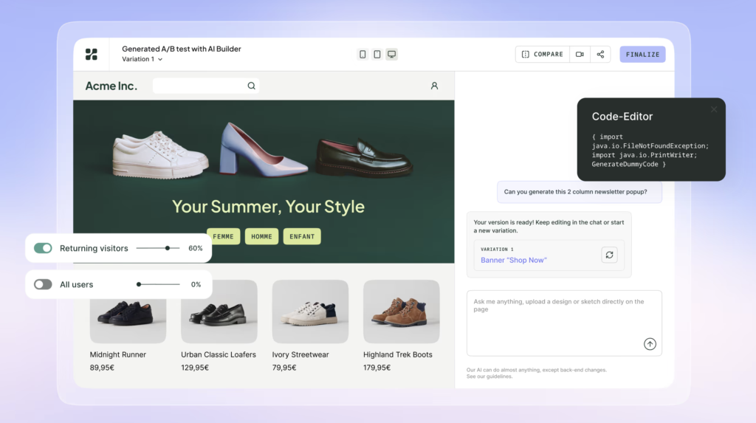Select the HOMME category button
756x423 pixels.
[x=262, y=236]
